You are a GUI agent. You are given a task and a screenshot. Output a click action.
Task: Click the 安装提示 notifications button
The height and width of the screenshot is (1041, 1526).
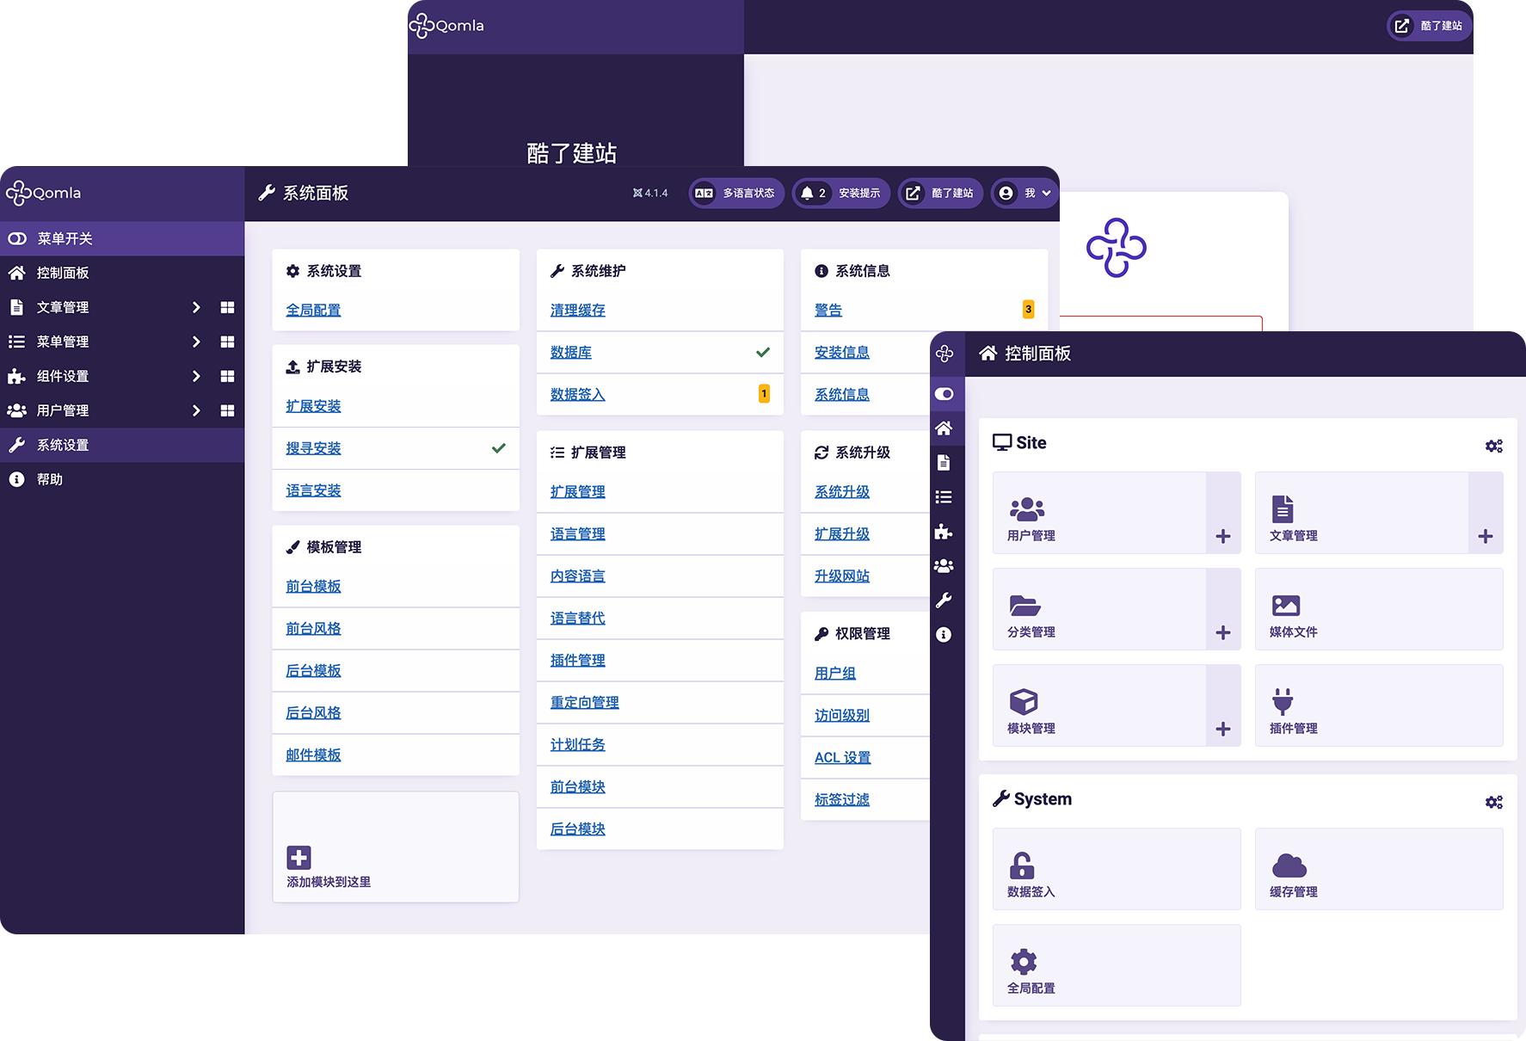click(840, 194)
